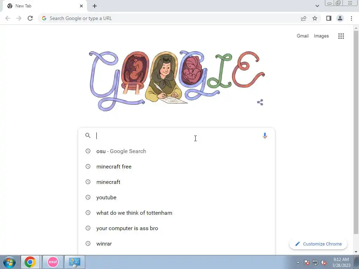Click the muted volume tray icon
This screenshot has width=359, height=269.
click(x=324, y=263)
